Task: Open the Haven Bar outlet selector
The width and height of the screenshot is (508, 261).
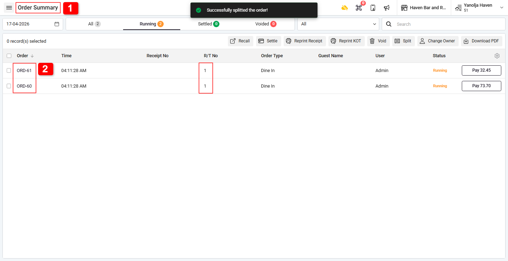Action: click(424, 8)
